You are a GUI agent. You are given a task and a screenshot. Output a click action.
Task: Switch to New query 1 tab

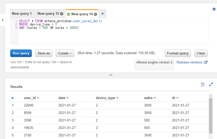pyautogui.click(x=22, y=14)
